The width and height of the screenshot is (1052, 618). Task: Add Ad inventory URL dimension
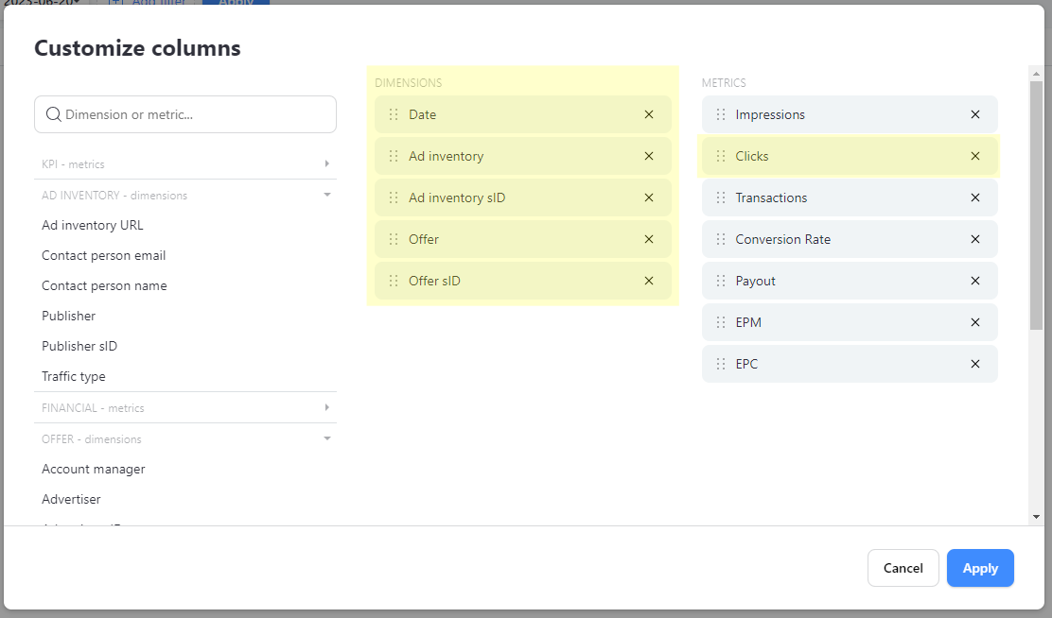click(93, 225)
